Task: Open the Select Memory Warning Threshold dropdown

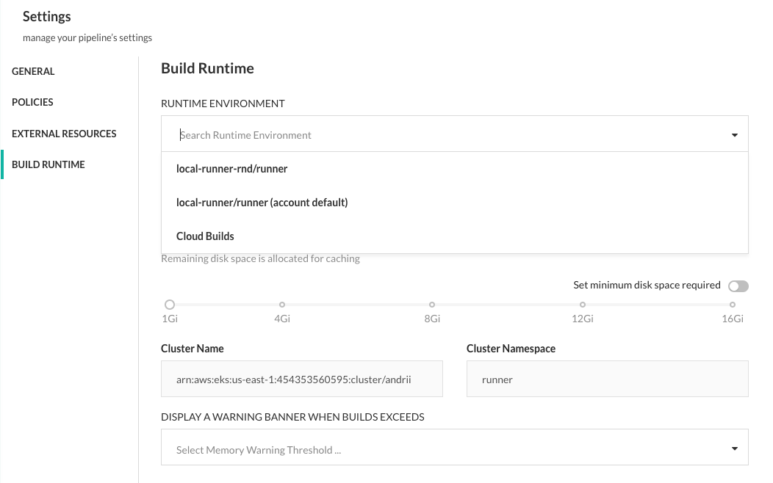Action: click(441, 450)
